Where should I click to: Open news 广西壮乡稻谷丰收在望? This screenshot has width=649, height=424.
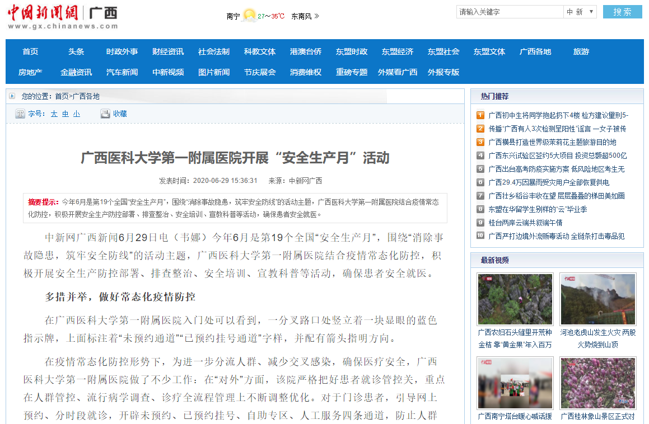556,196
